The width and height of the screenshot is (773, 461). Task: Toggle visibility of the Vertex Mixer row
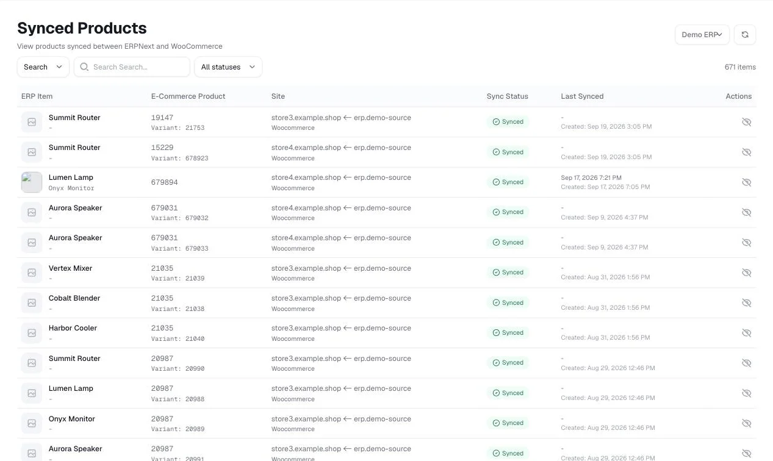tap(746, 273)
